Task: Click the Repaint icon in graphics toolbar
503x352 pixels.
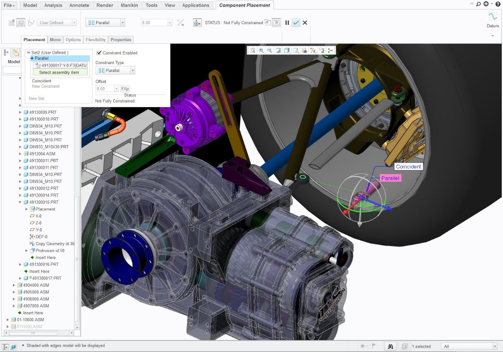Action: tap(278, 50)
